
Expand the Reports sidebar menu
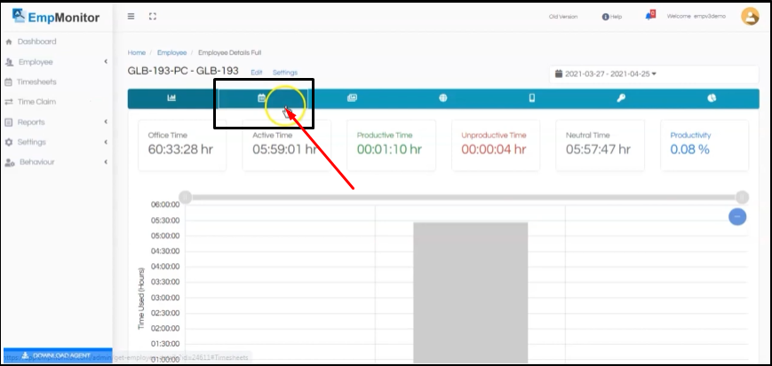(x=56, y=121)
